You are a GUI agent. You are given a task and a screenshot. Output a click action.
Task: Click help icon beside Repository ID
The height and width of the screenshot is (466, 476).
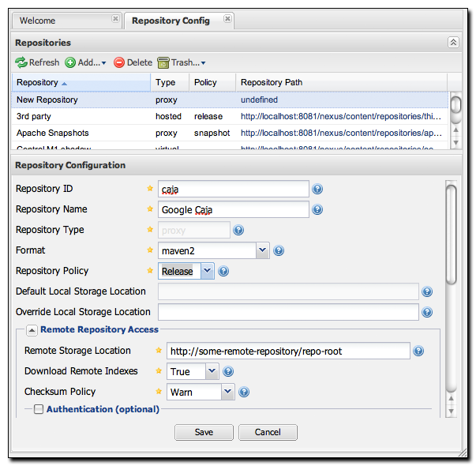coord(317,189)
